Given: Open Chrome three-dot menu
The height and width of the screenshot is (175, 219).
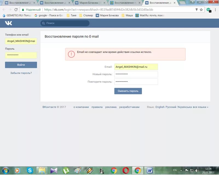Looking at the screenshot, I should click(215, 10).
